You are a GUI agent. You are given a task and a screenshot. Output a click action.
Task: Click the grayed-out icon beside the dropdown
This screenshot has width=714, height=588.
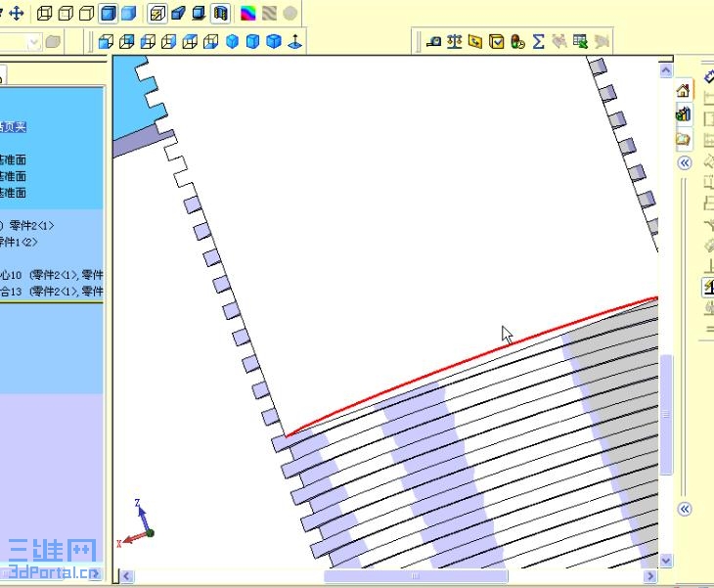click(x=53, y=42)
